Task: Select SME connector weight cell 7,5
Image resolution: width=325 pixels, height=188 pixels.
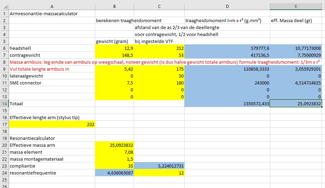Action: (114, 83)
